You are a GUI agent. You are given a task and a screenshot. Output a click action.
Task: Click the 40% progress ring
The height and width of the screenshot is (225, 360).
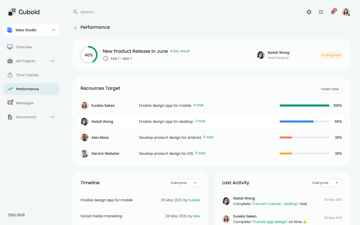coord(89,55)
